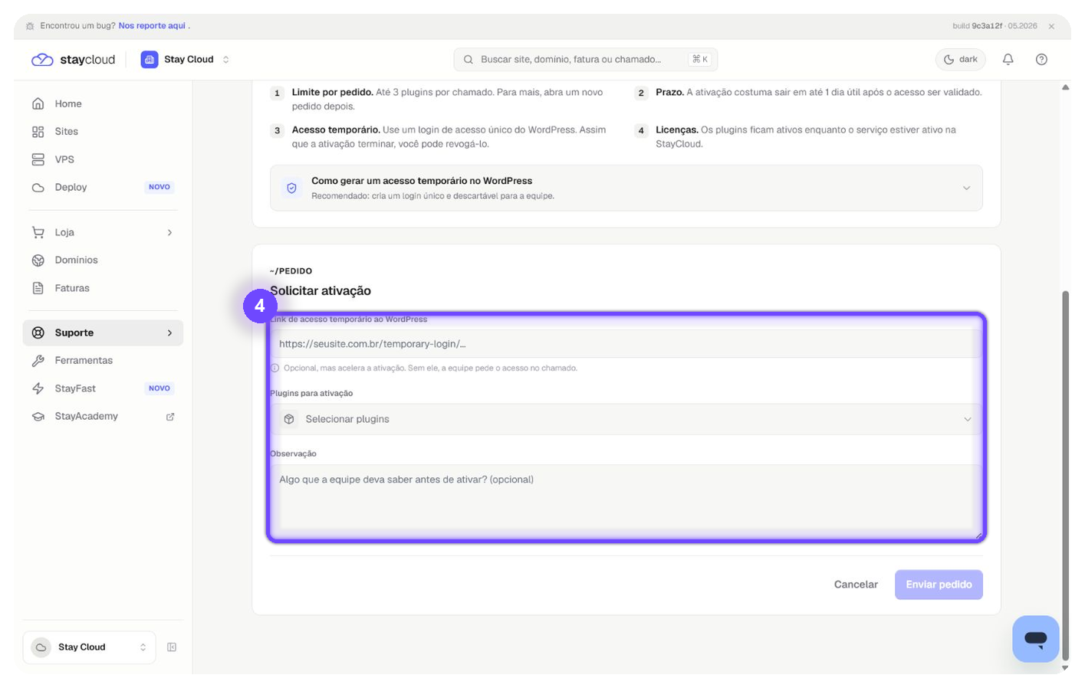This screenshot has width=1085, height=688.
Task: Click the ⌘K shortcut badge
Action: (699, 60)
